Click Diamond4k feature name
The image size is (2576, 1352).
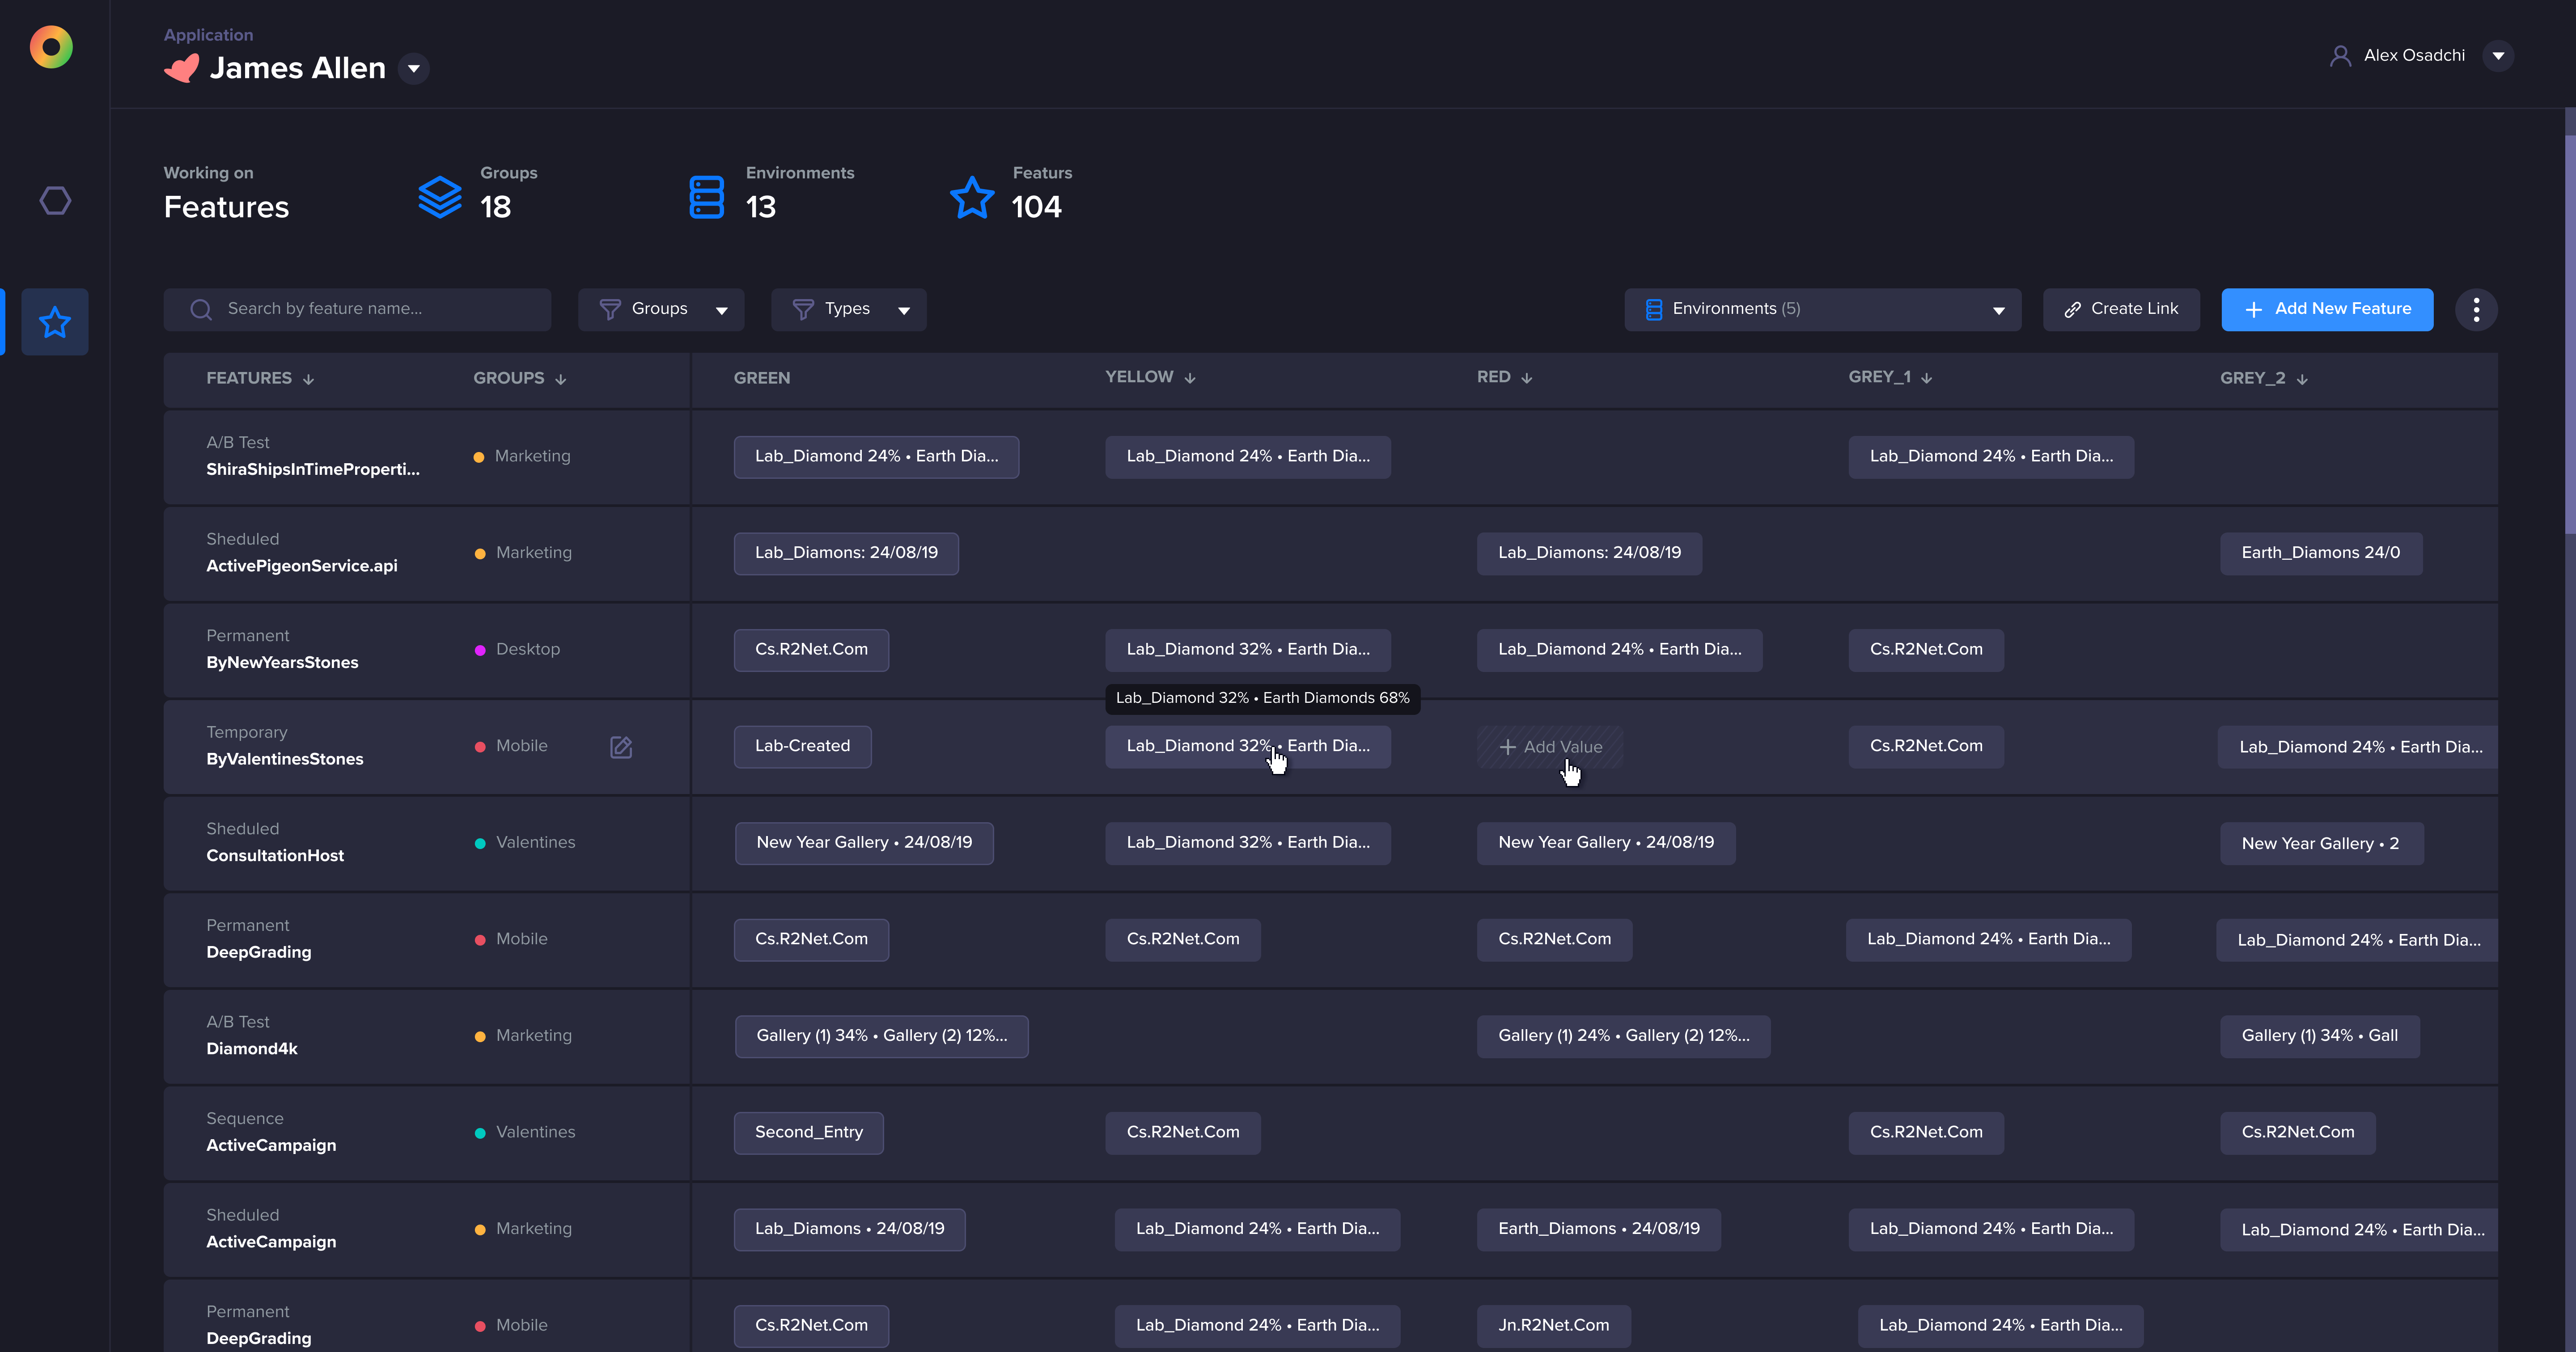pos(252,1049)
